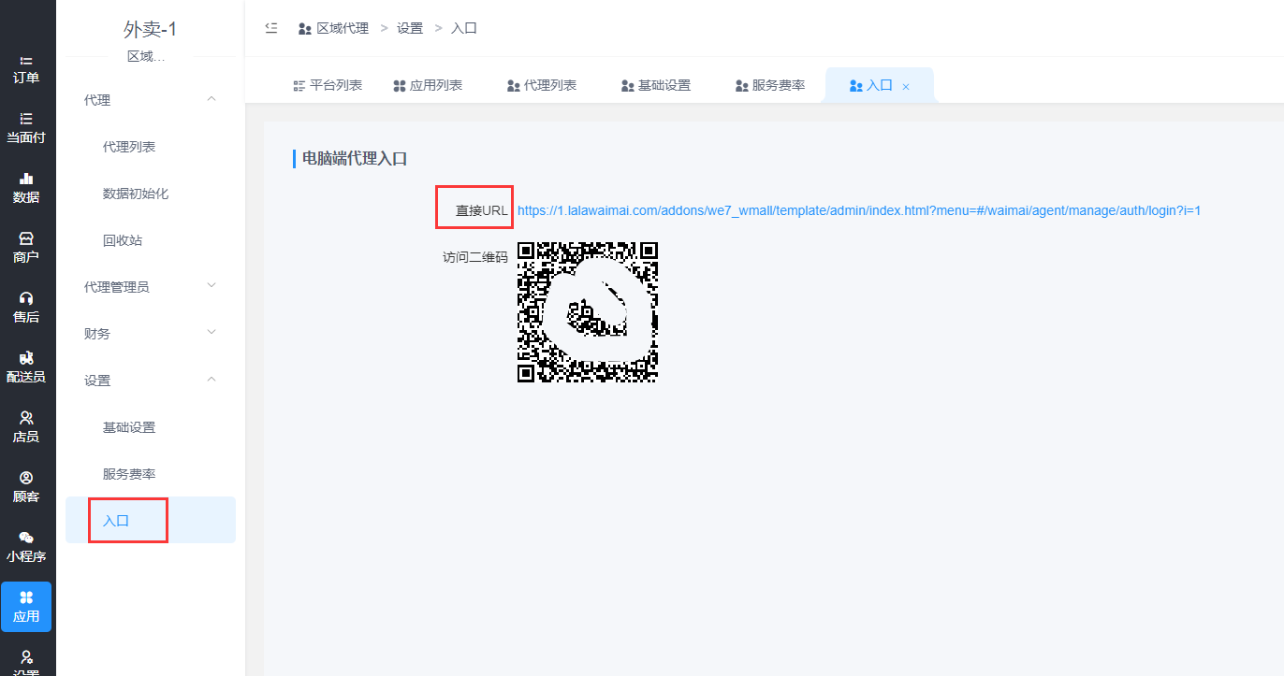Open the 数据 bar chart sidebar icon
Screen dimensions: 1284x676
pos(26,179)
